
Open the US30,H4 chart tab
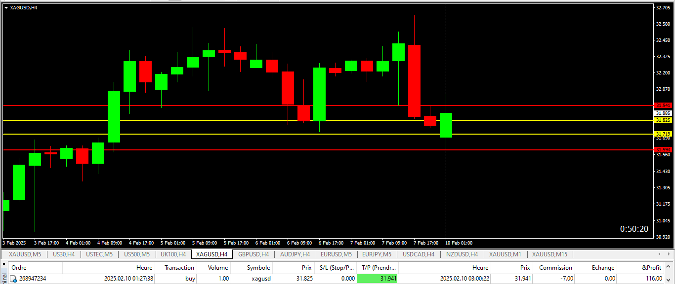click(x=64, y=254)
